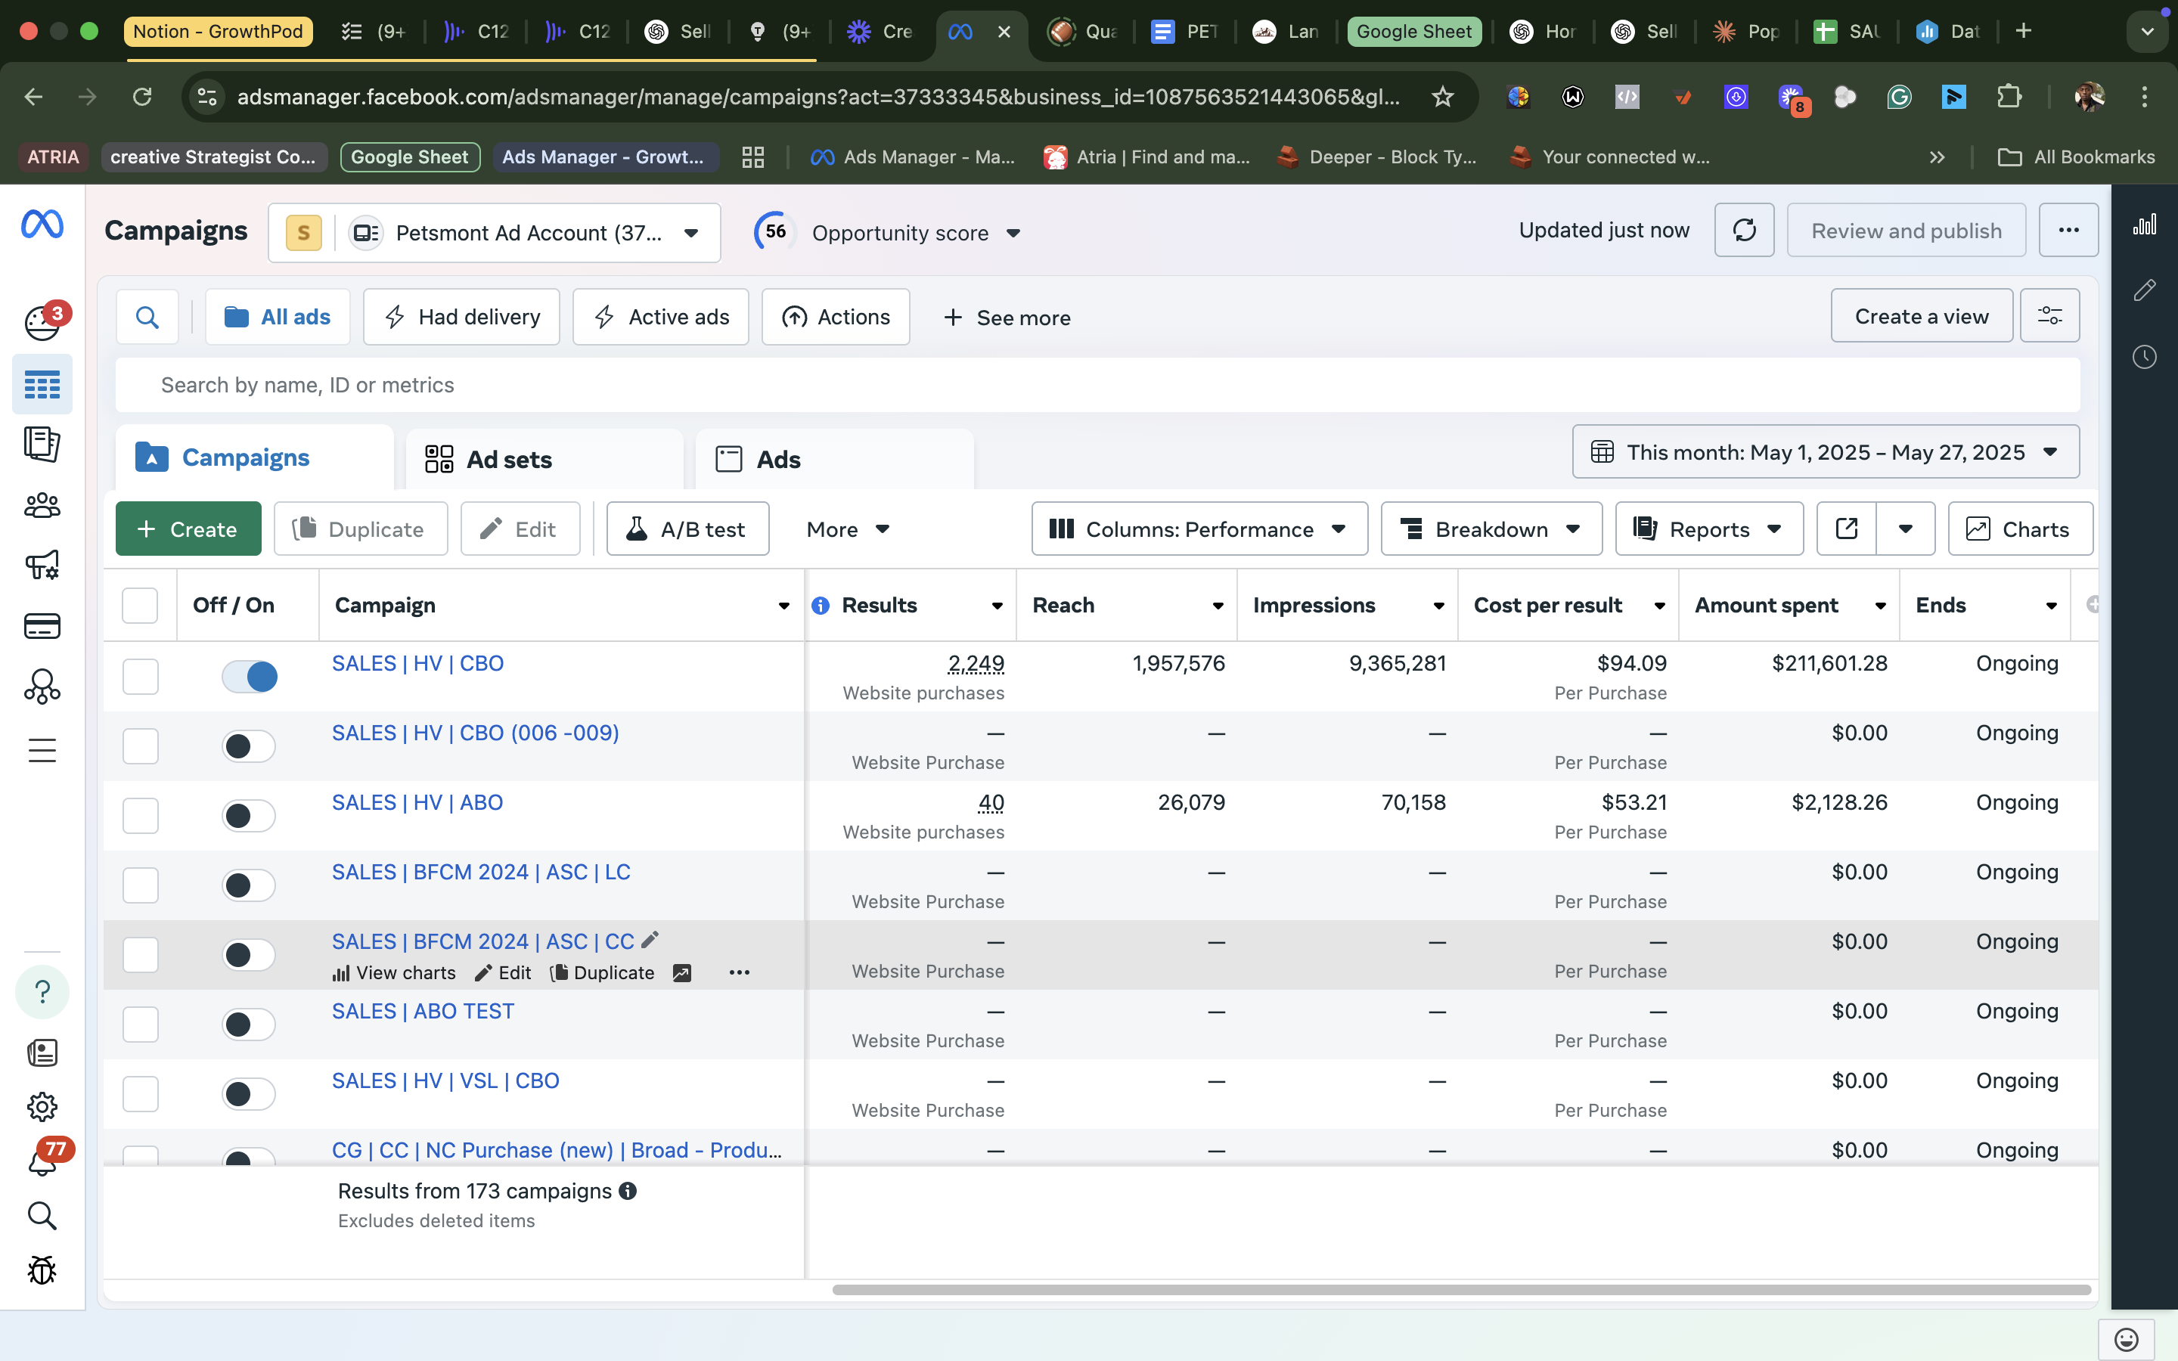Open the Campaigns table icon in the sidebar
This screenshot has height=1361, width=2178.
(42, 384)
